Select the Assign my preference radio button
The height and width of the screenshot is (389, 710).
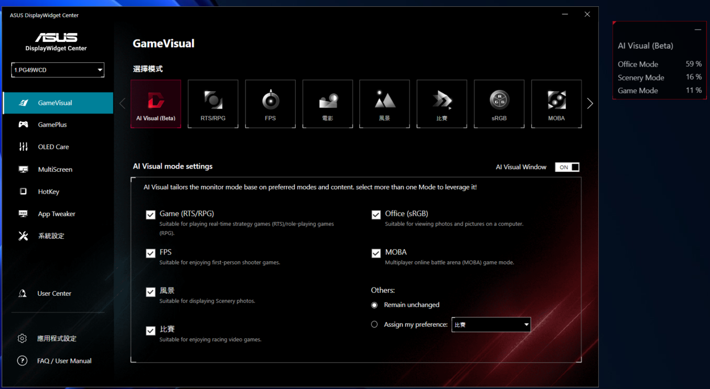click(374, 325)
